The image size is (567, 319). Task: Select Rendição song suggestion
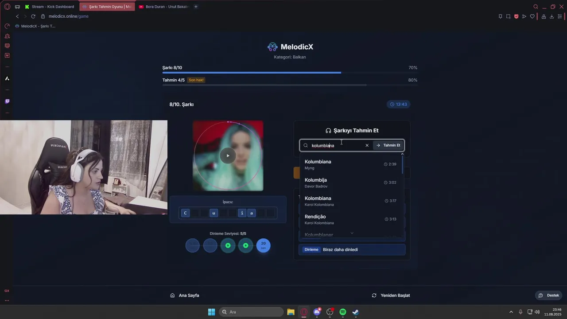click(351, 219)
